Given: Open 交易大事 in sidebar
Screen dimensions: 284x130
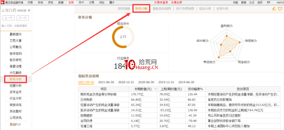Looking at the screenshot, I should [x=16, y=41].
